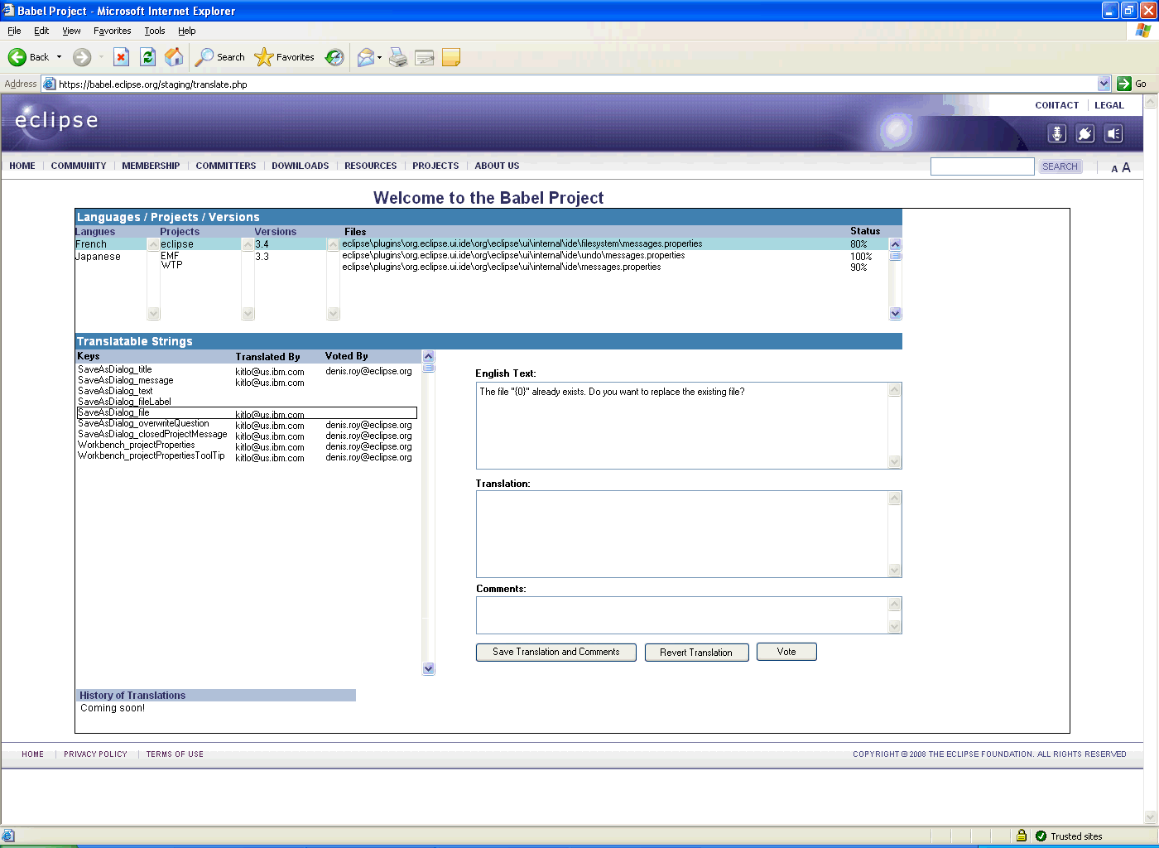The image size is (1159, 848).
Task: Print the page with the printer icon
Action: pyautogui.click(x=398, y=57)
